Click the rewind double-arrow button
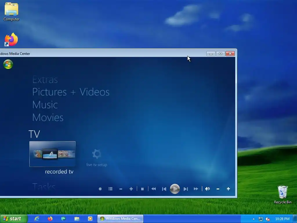This screenshot has height=223, width=297. click(x=154, y=189)
